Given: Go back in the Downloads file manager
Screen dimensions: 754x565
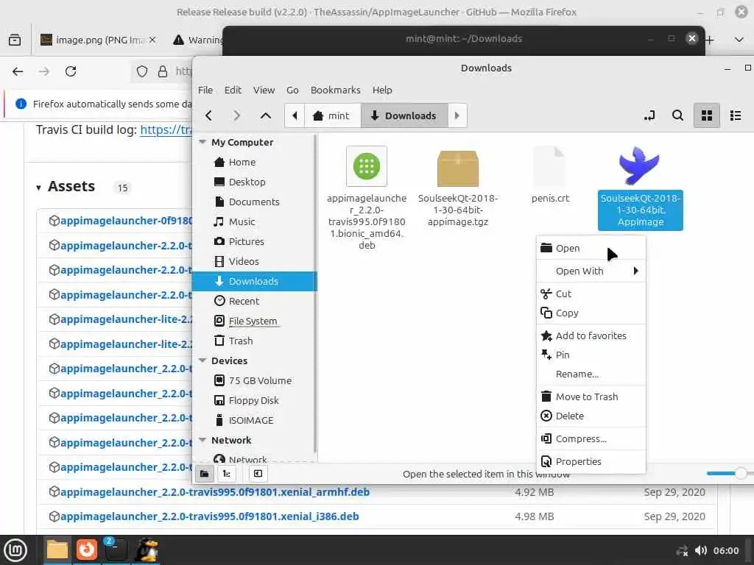Looking at the screenshot, I should pyautogui.click(x=208, y=116).
